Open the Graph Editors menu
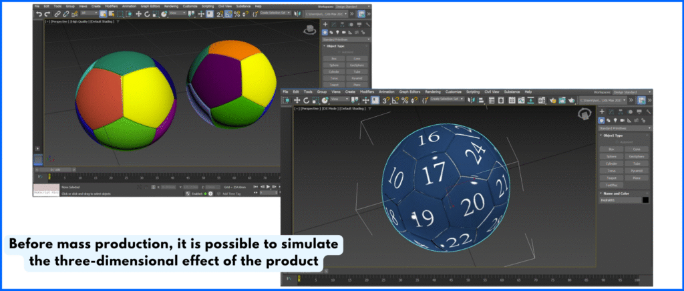Image resolution: width=684 pixels, height=291 pixels. pos(408,91)
